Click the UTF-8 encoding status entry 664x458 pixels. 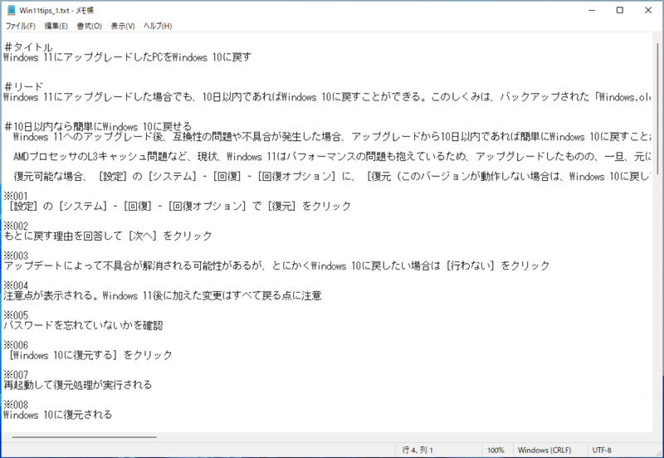click(602, 451)
